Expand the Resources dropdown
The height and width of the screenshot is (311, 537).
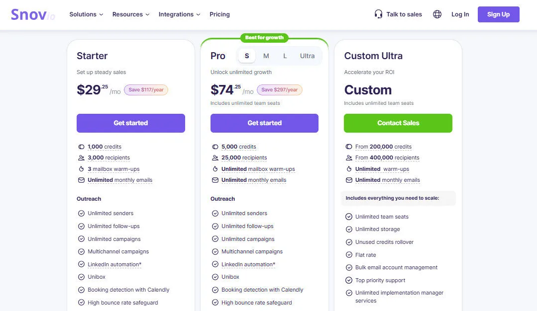pyautogui.click(x=130, y=14)
